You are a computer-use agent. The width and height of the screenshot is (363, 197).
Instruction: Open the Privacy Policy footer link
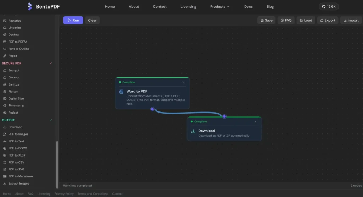[x=64, y=194]
